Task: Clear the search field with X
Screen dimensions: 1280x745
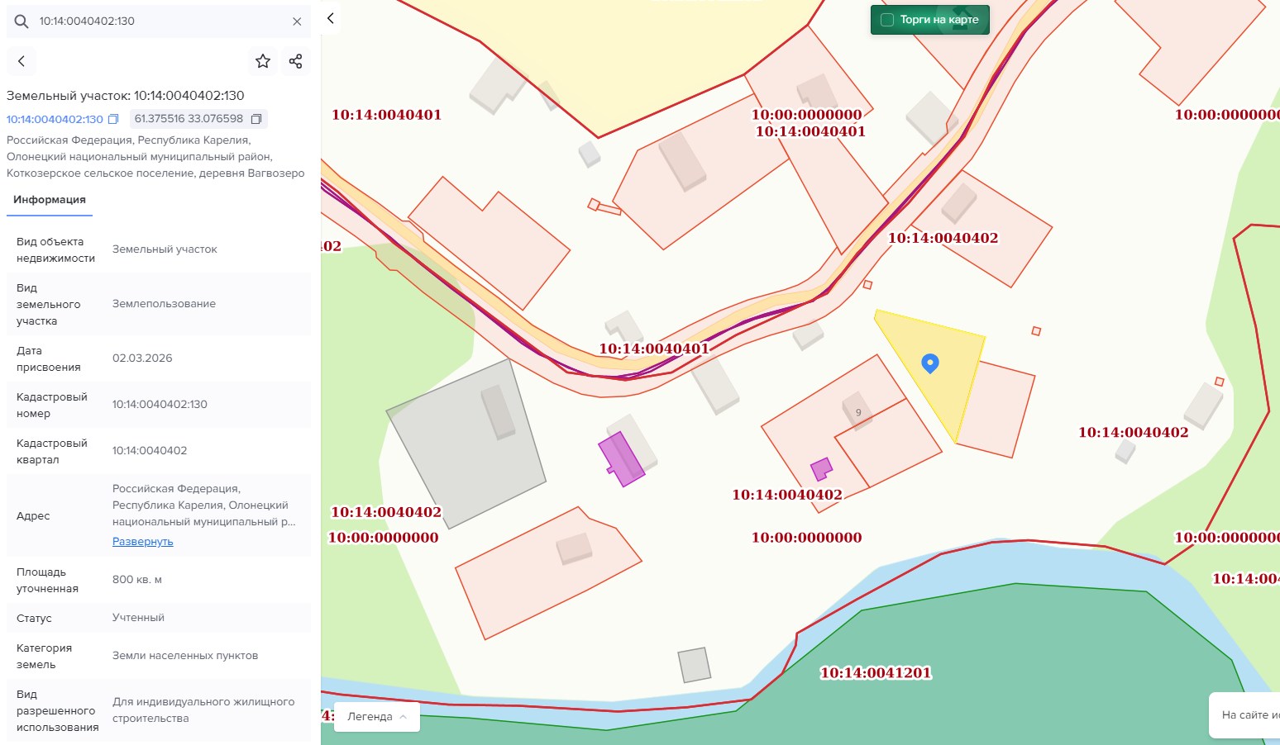Action: (x=297, y=21)
